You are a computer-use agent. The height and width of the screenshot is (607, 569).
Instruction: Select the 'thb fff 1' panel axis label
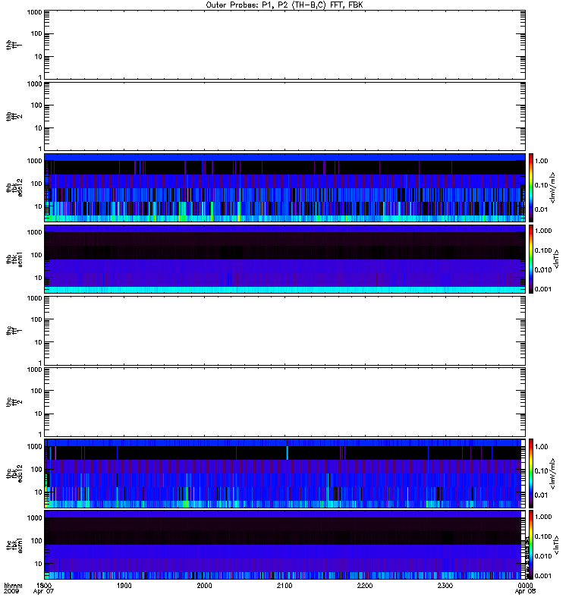[x=14, y=45]
